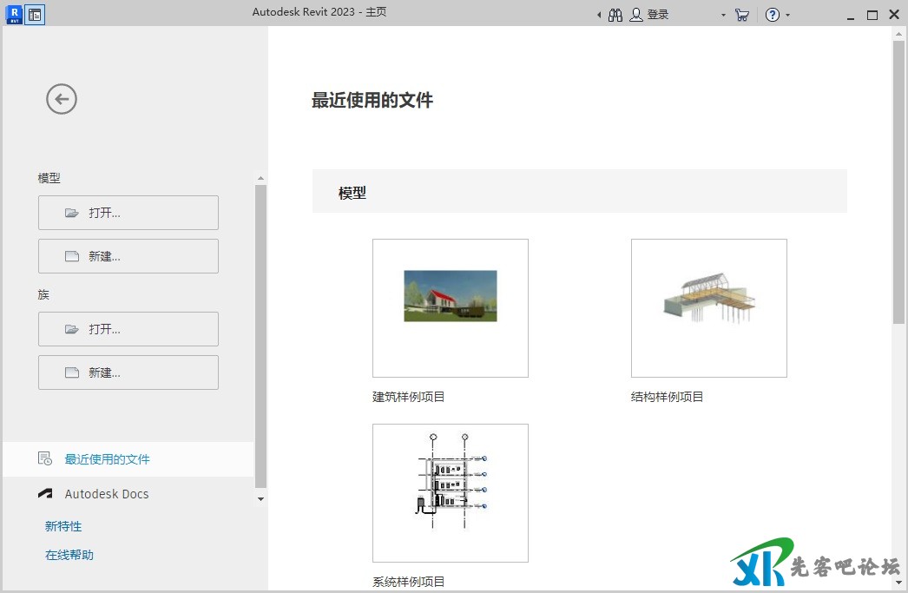
Task: Open the Autodesk shopping cart icon
Action: 741,15
